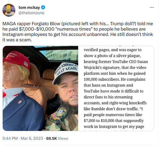Click "$7,000-$10,000" in the tweet text

37,29
